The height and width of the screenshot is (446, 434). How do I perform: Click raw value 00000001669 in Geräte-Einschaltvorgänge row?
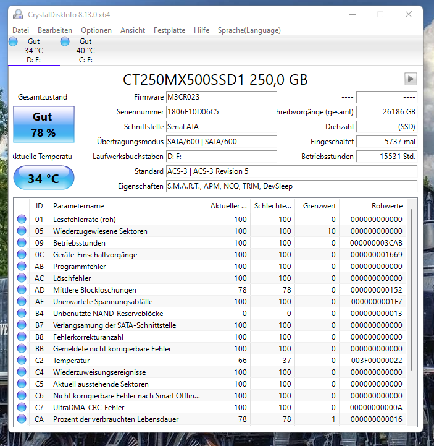point(376,255)
